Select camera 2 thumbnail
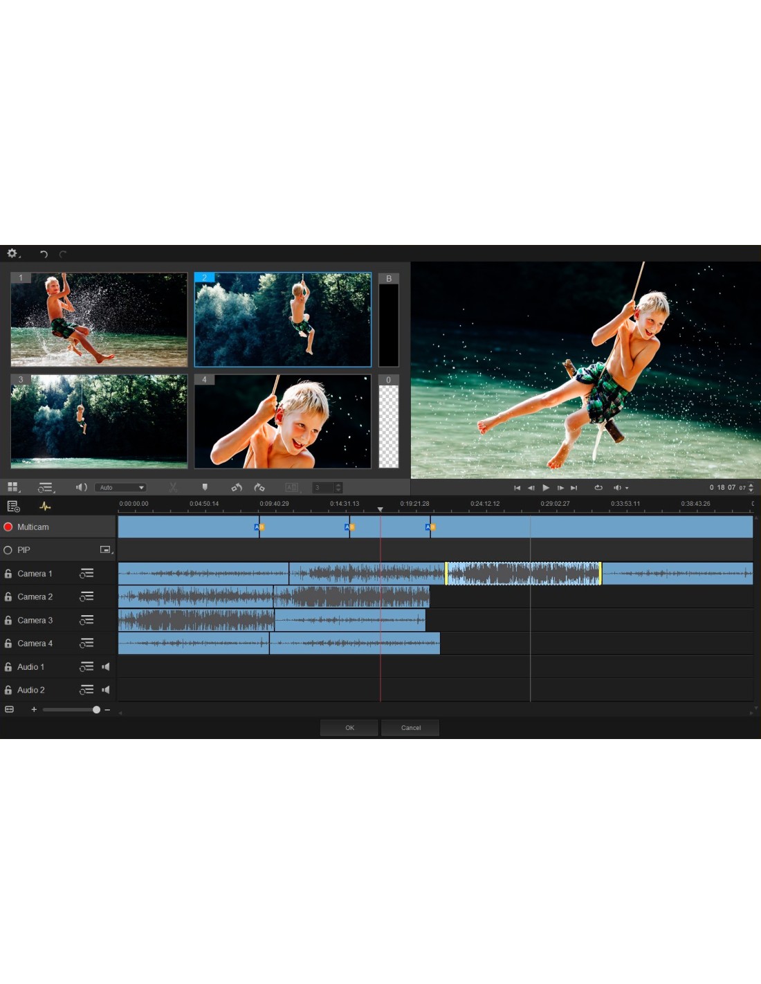 [283, 320]
